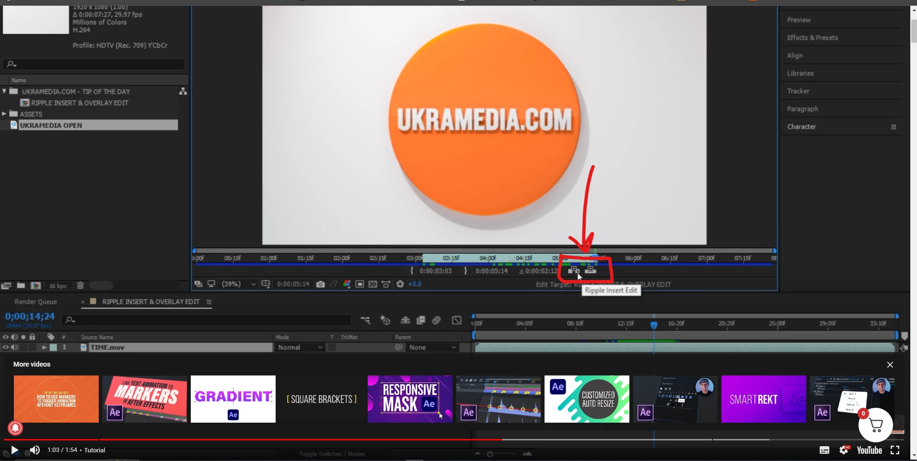Hide shy layers icon in timeline

coord(405,320)
